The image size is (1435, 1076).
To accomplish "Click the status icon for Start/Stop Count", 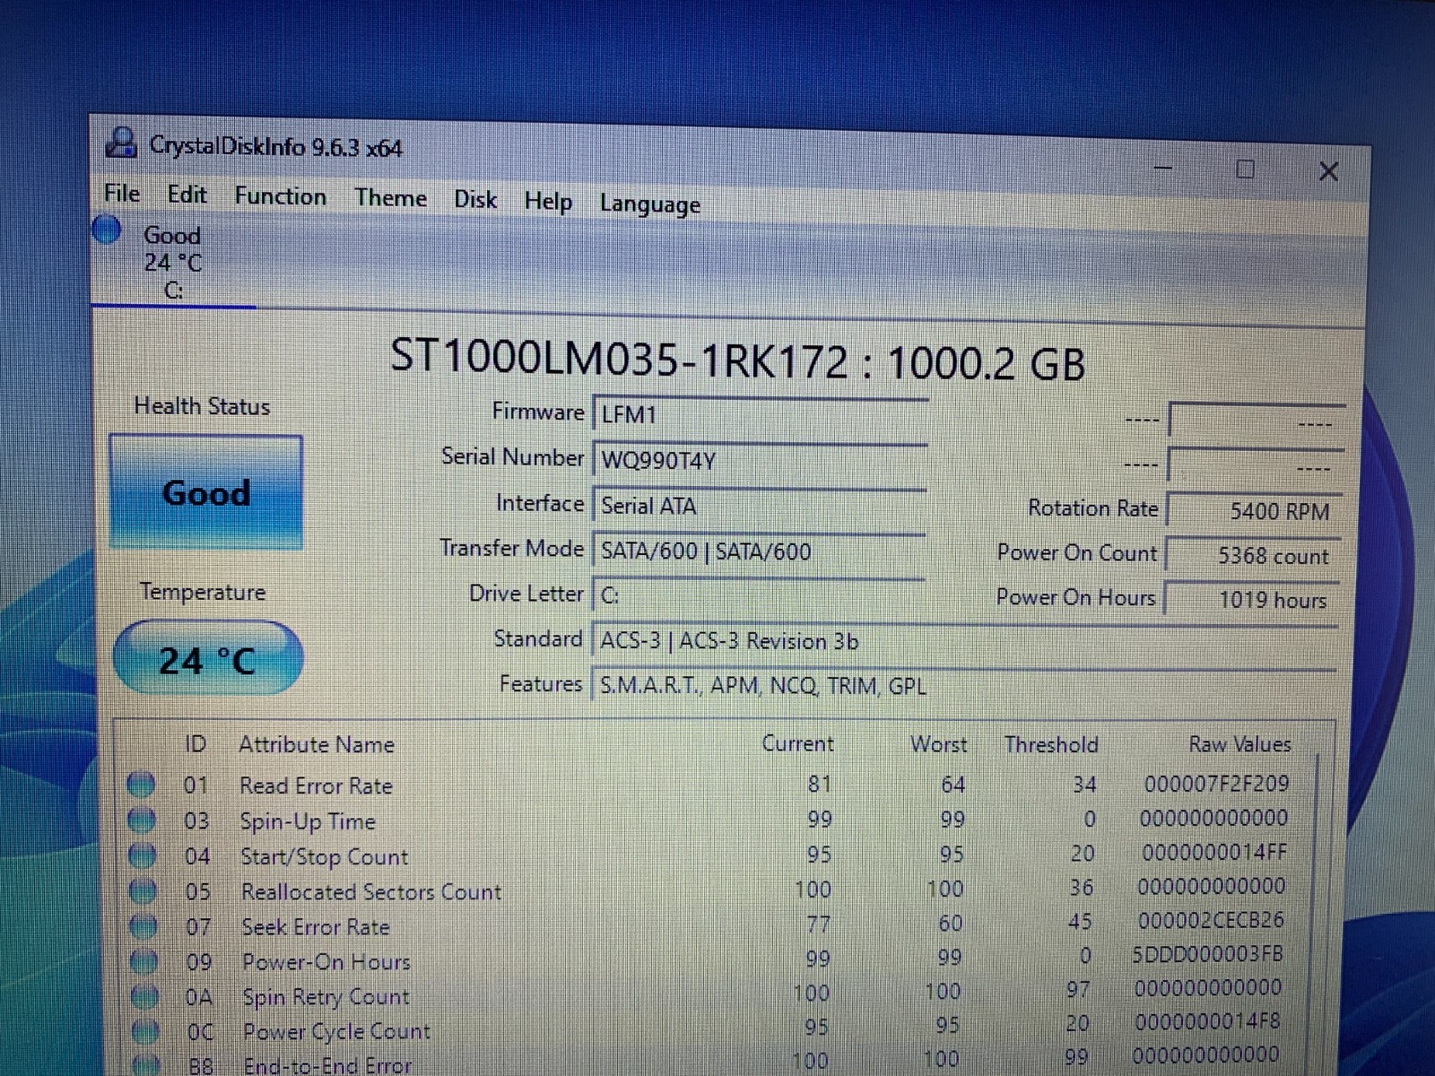I will coord(143,855).
